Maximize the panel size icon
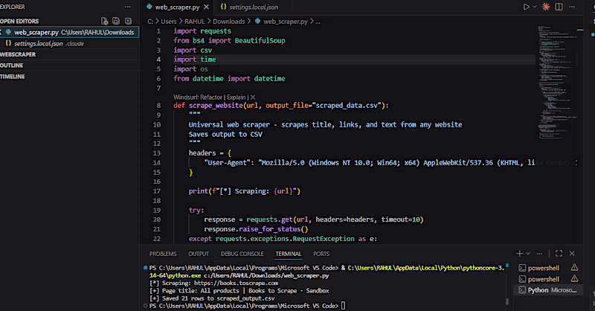Viewport: 595px width, 311px height. (x=559, y=253)
